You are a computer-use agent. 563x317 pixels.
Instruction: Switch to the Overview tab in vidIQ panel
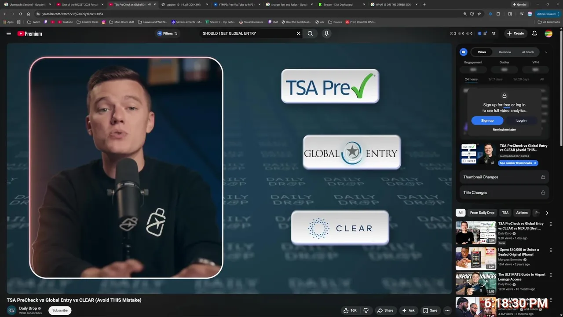(505, 52)
